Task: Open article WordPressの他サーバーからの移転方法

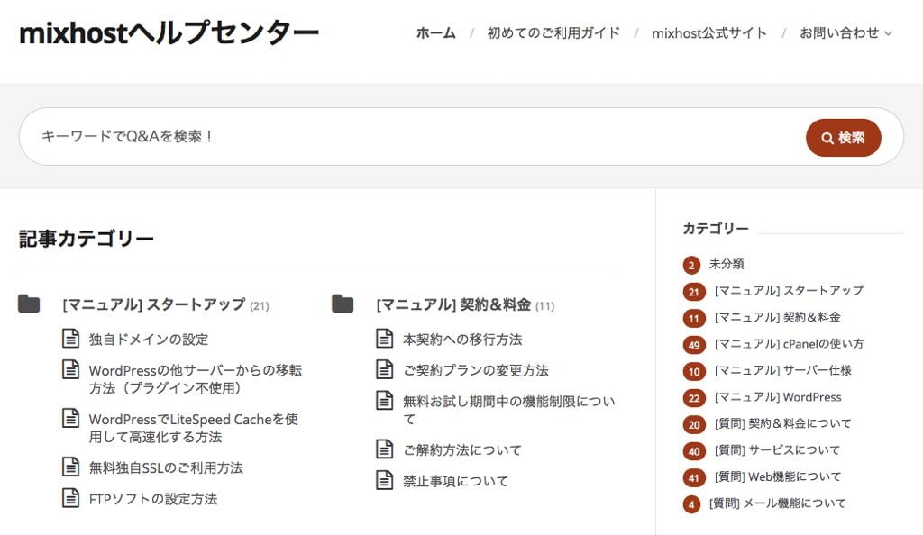Action: 196,379
